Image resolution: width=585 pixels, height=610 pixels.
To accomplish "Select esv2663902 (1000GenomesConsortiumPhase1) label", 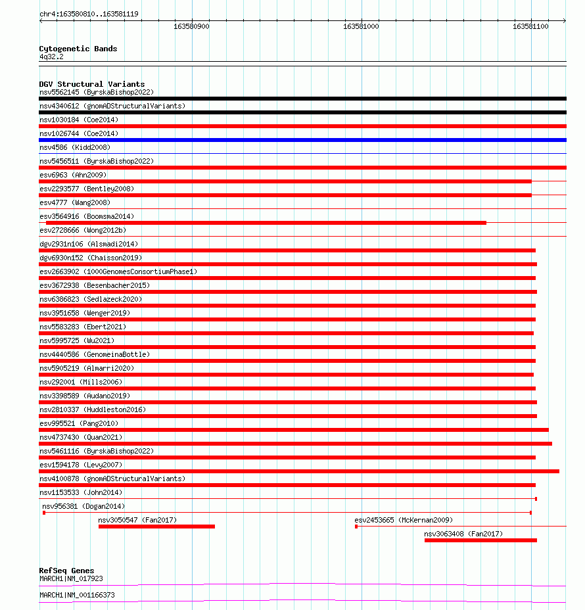I will tap(118, 271).
